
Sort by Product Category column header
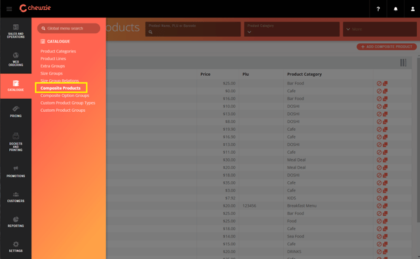click(x=304, y=75)
